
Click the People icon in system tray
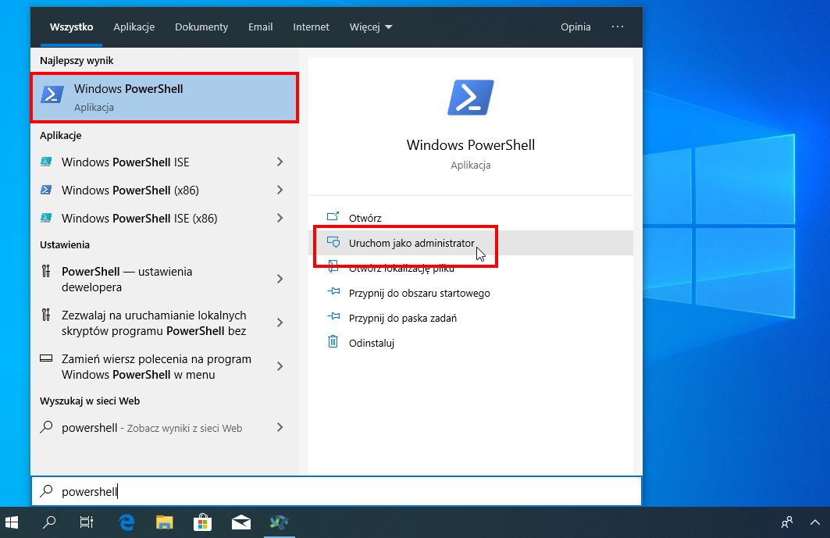(787, 522)
